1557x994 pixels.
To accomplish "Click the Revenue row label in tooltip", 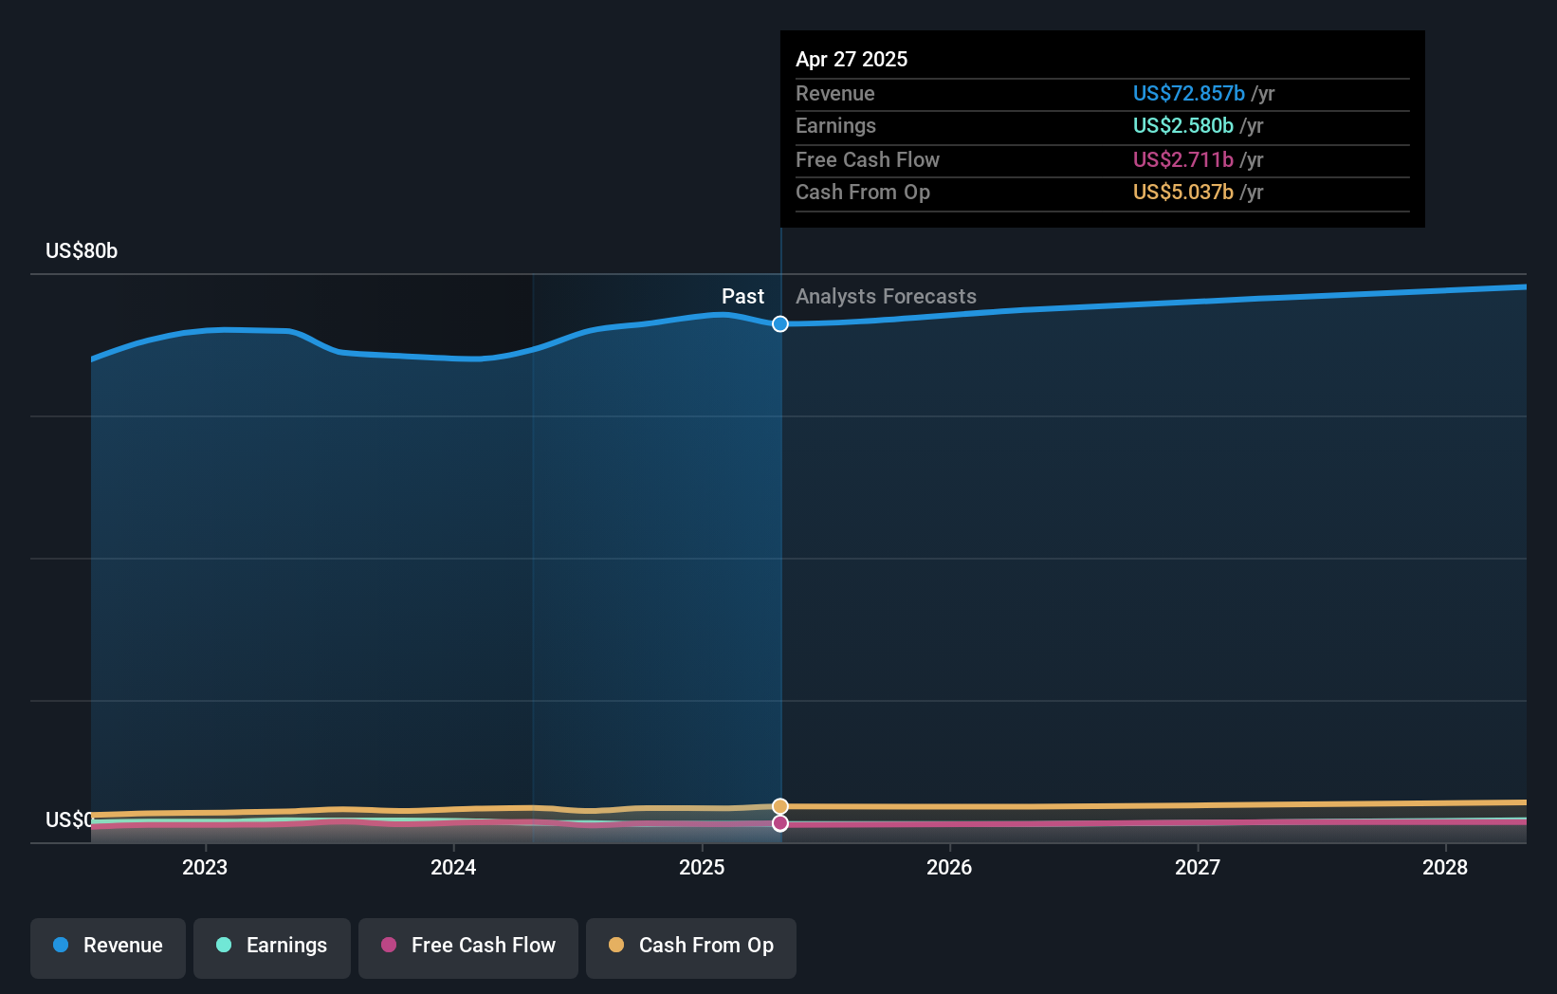I will click(x=835, y=93).
